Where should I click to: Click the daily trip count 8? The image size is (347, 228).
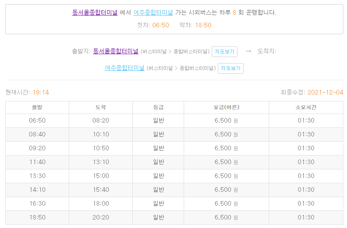click(234, 13)
